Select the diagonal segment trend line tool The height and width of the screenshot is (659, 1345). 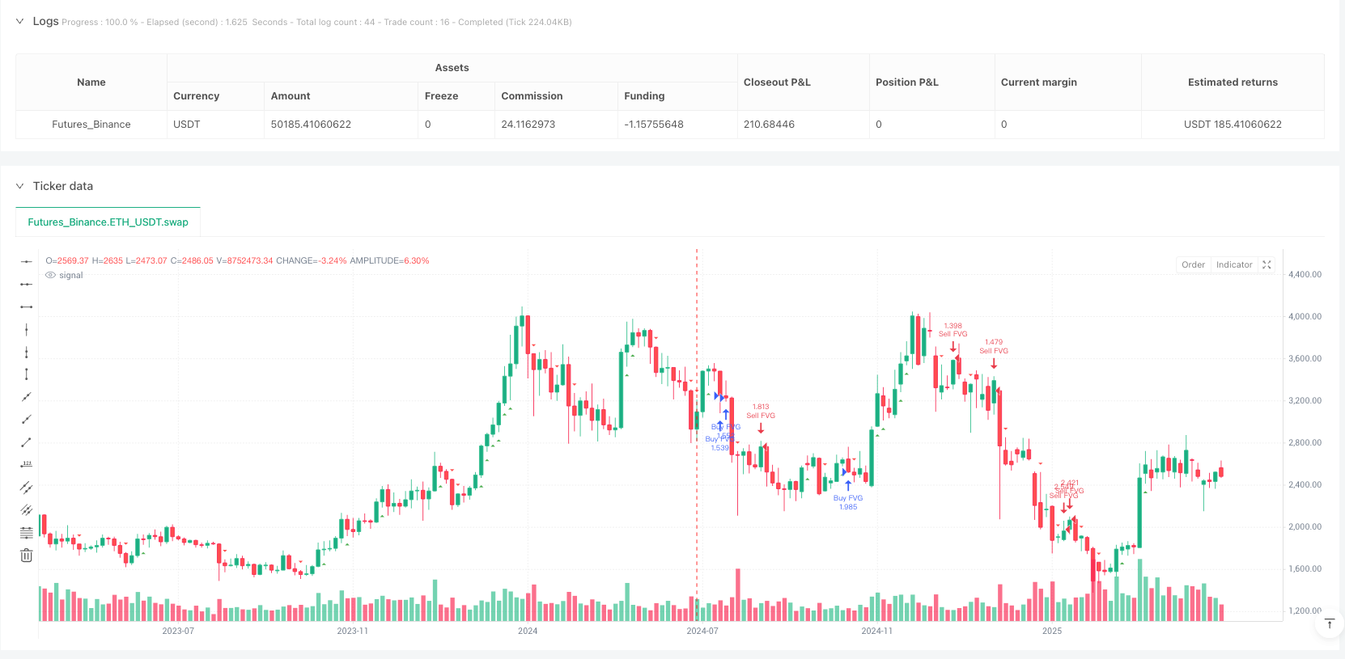27,442
